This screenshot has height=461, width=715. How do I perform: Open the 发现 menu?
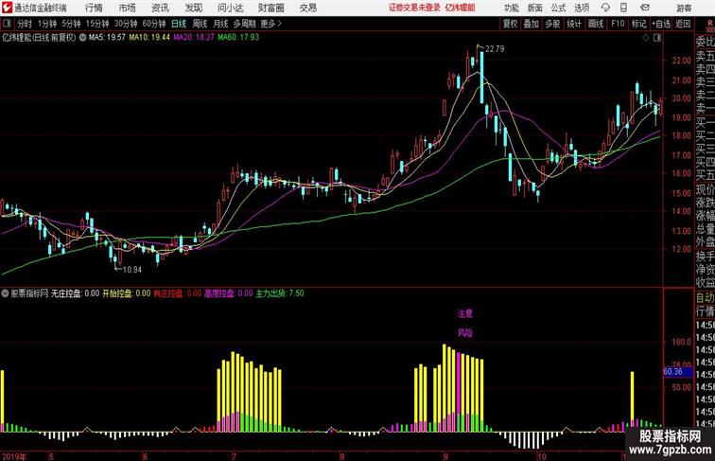point(193,8)
